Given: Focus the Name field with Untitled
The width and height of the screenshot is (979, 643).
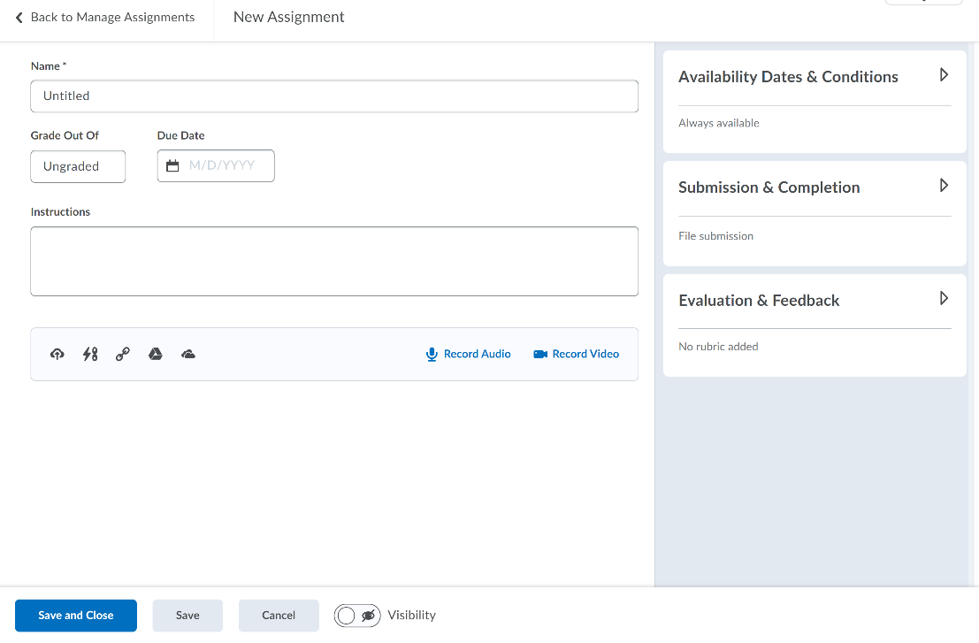Looking at the screenshot, I should tap(334, 96).
